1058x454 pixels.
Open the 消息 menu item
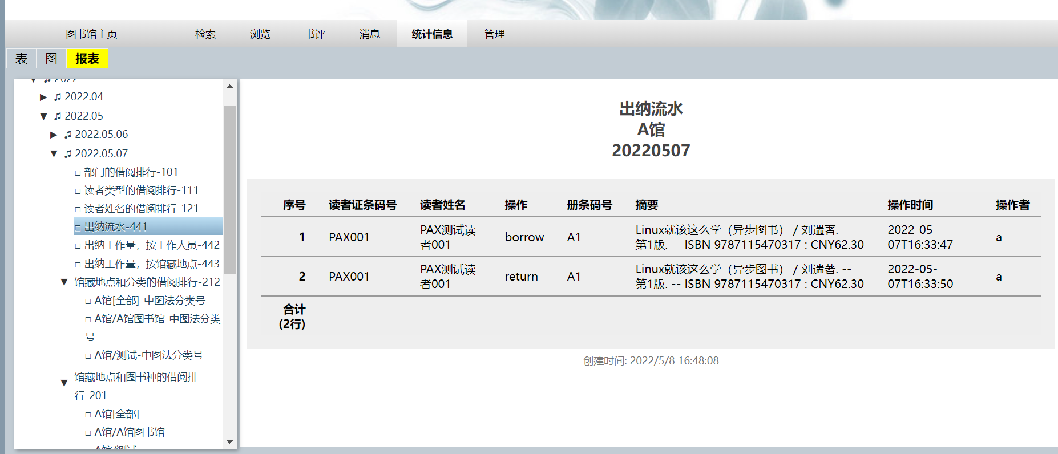pyautogui.click(x=370, y=34)
